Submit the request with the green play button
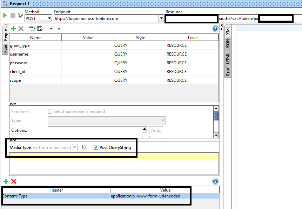The height and width of the screenshot is (209, 302). (x=5, y=15)
